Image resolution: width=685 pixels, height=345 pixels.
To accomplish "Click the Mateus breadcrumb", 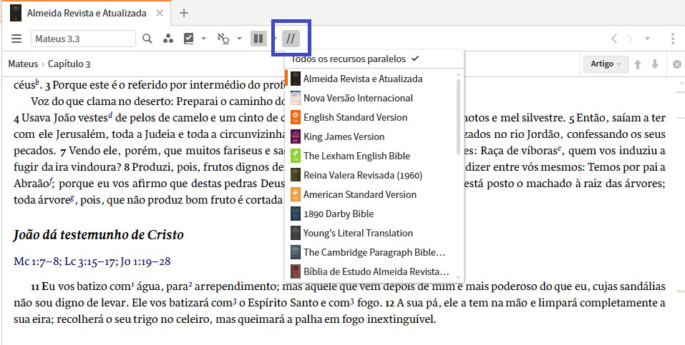I will (23, 64).
